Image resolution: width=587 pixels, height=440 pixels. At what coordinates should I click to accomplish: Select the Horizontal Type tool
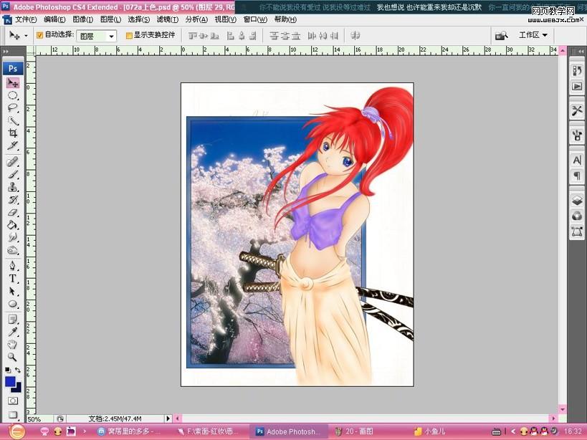(13, 279)
